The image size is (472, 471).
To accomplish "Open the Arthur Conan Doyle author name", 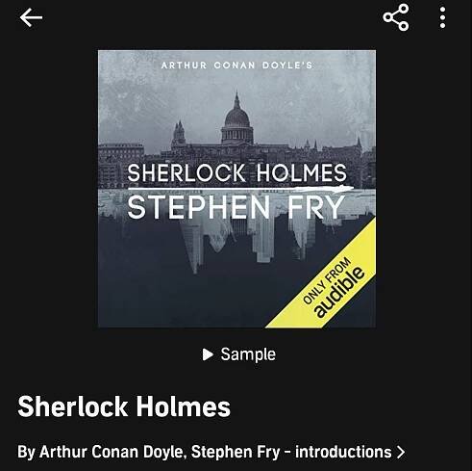I will 111,452.
